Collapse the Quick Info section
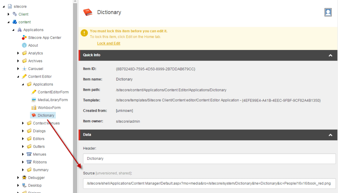 click(x=330, y=55)
